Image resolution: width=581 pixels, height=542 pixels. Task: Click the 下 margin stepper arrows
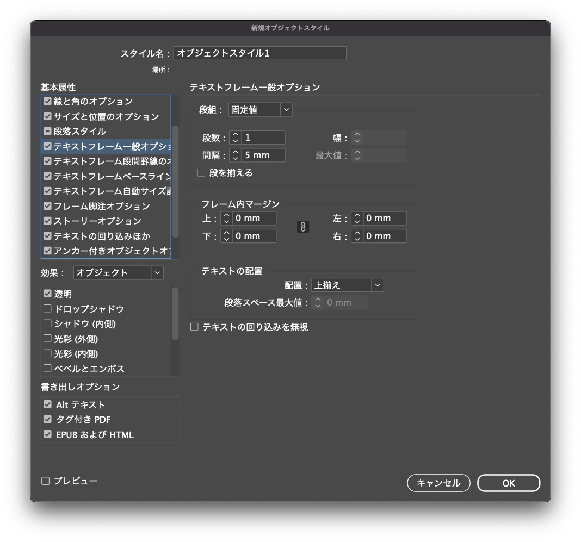click(x=226, y=236)
